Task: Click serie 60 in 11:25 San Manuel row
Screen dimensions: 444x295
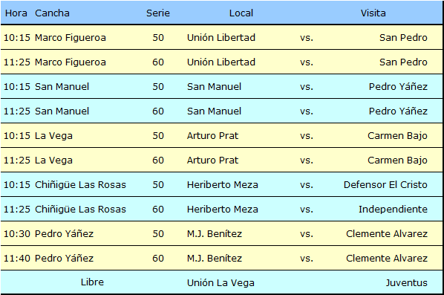Action: 158,111
